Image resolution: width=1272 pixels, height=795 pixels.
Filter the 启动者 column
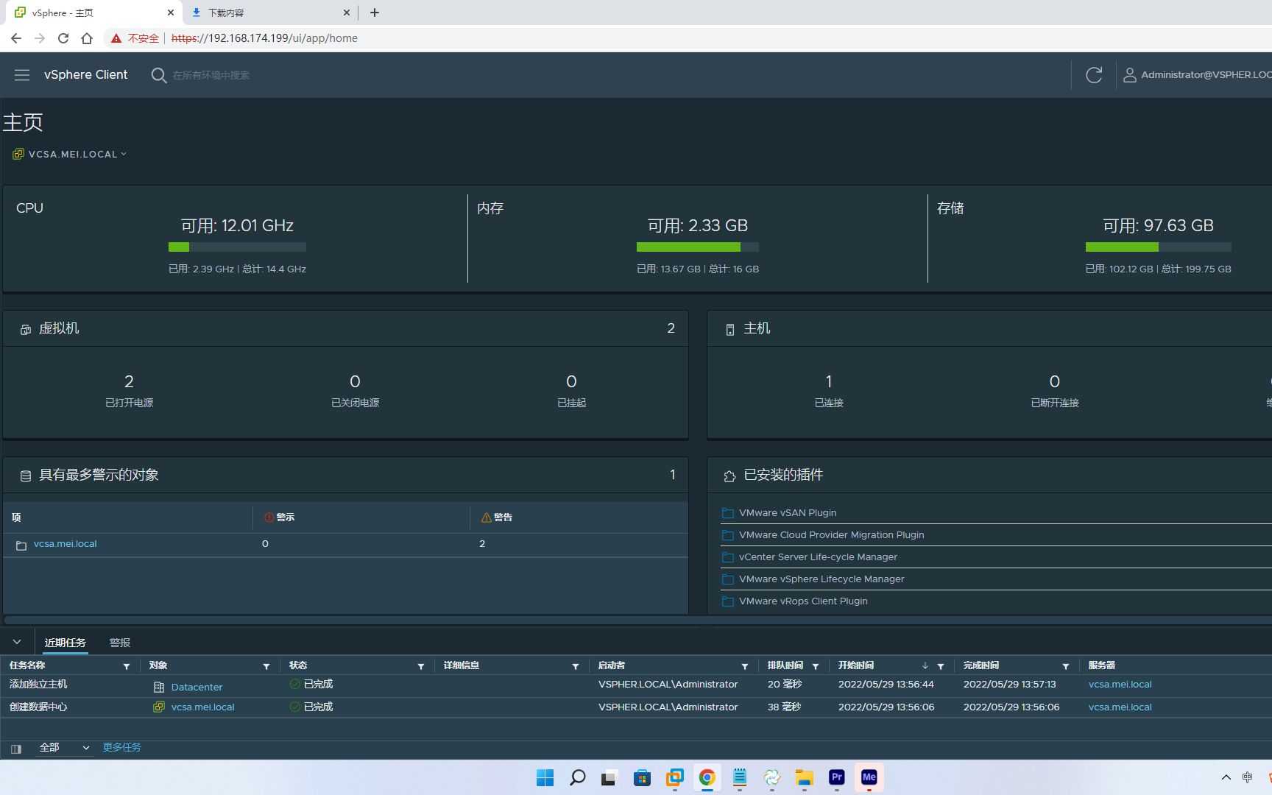pyautogui.click(x=745, y=666)
